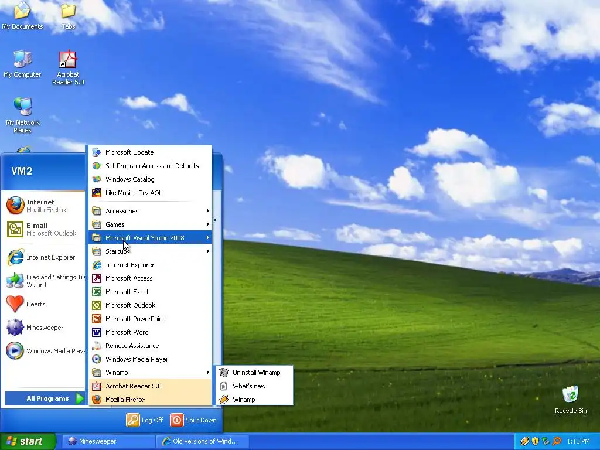Click the Winamp lightning icon in submenu
The height and width of the screenshot is (450, 600).
click(224, 400)
